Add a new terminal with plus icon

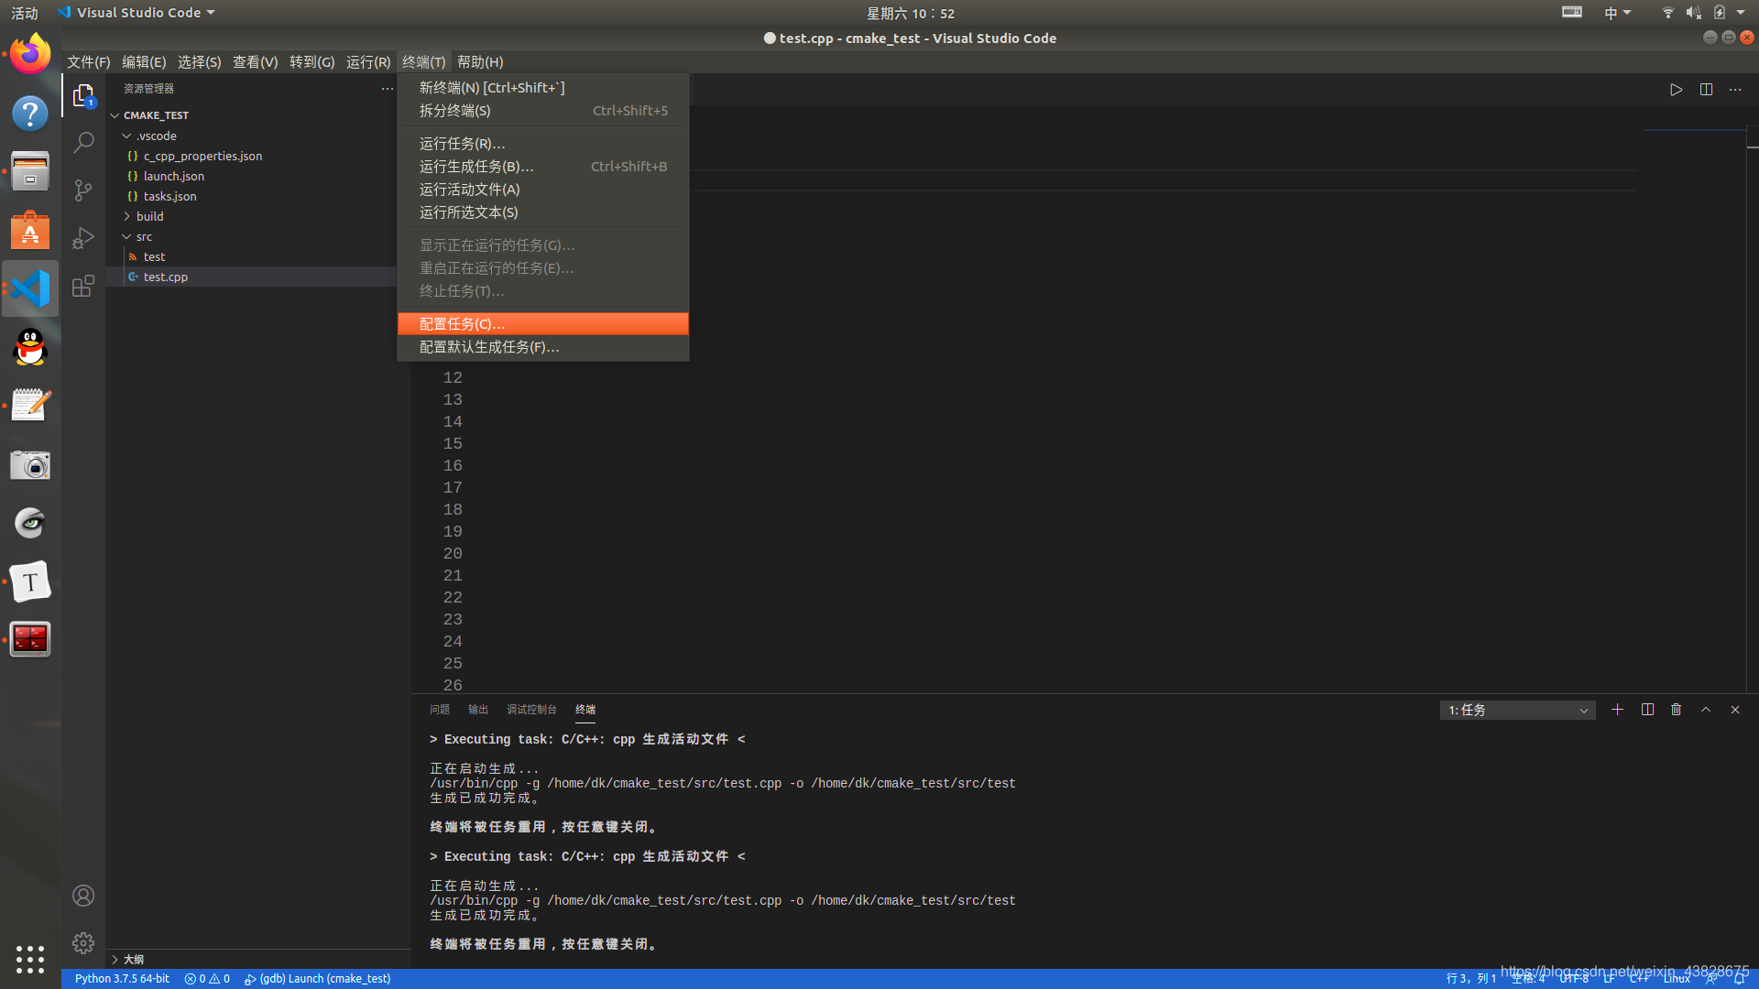(x=1617, y=710)
